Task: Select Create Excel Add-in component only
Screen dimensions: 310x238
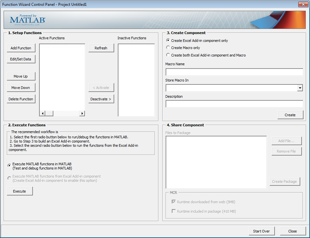Action: click(168, 40)
